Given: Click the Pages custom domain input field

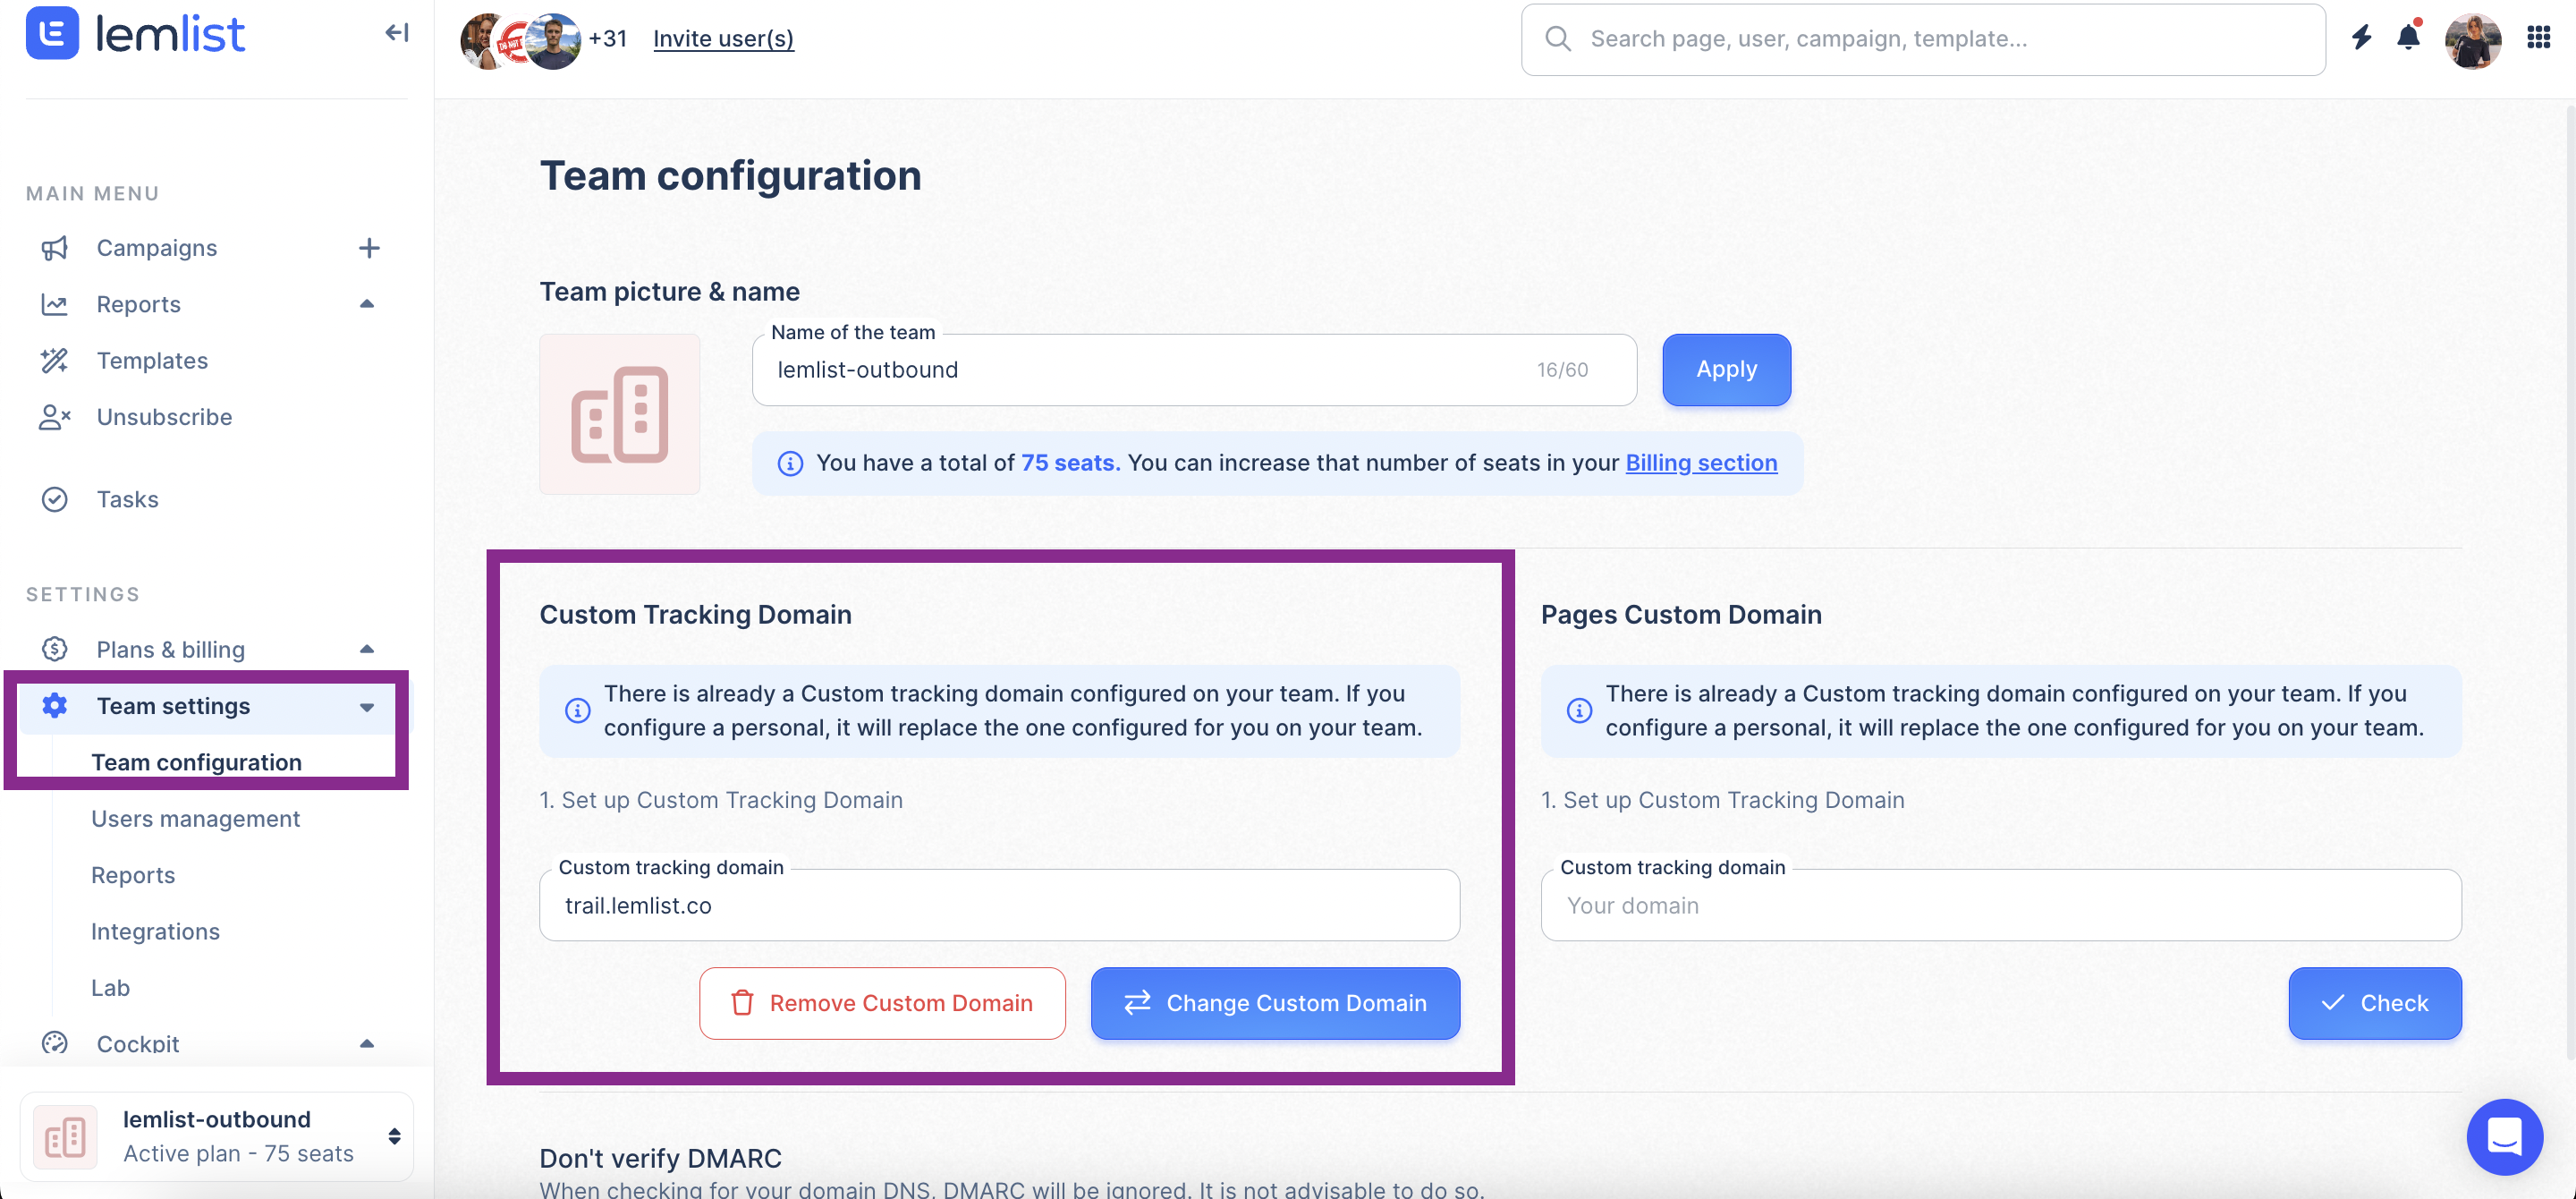Looking at the screenshot, I should click(x=2001, y=905).
